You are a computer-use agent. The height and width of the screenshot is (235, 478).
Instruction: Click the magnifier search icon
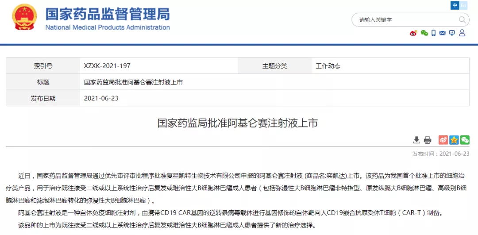[463, 20]
